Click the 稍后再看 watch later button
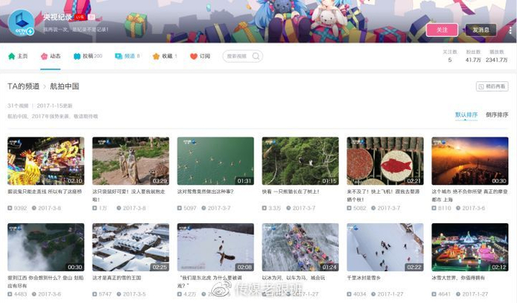Screen dimensions: 517x303 click(x=492, y=86)
